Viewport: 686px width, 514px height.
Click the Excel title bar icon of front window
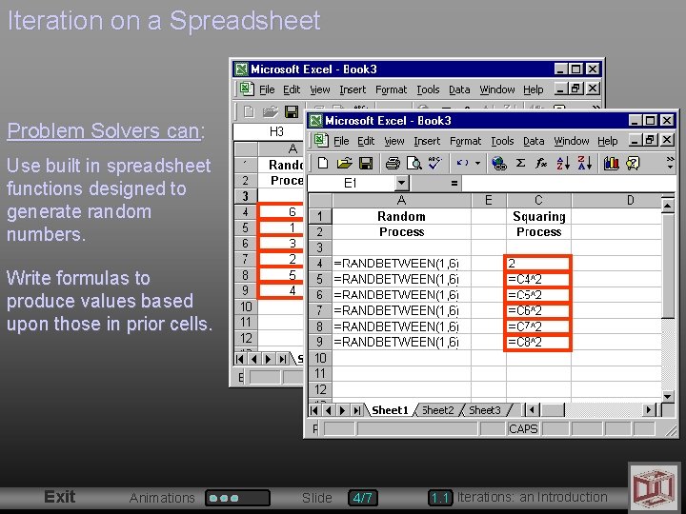[316, 121]
